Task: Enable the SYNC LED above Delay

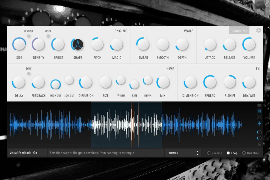Action: tap(29, 74)
